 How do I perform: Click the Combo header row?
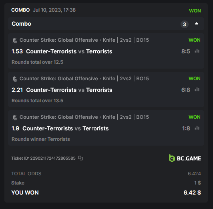pos(106,24)
